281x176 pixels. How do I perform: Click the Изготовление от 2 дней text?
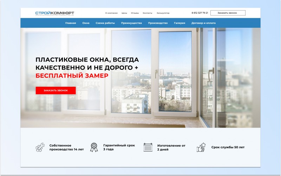[171, 148]
